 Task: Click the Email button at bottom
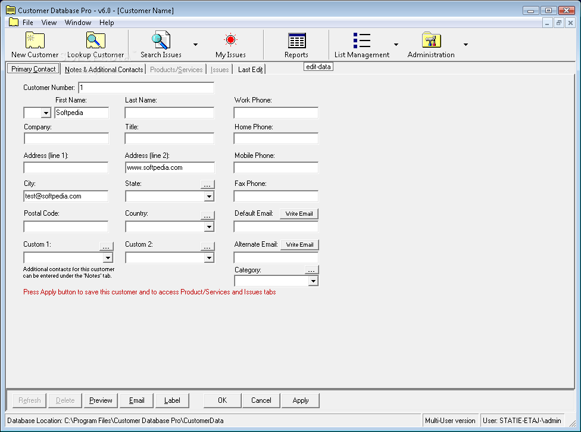coord(137,400)
